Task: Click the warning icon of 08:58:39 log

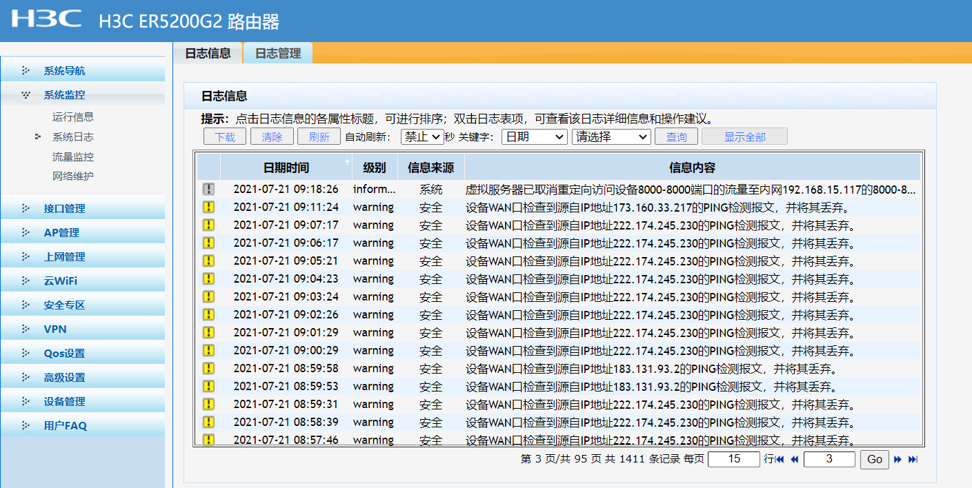Action: (208, 422)
